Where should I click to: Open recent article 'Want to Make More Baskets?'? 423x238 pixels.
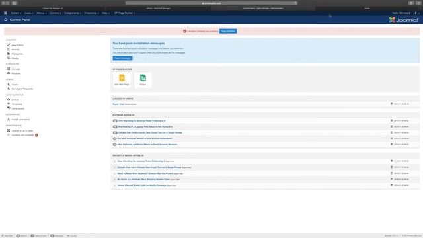click(145, 173)
